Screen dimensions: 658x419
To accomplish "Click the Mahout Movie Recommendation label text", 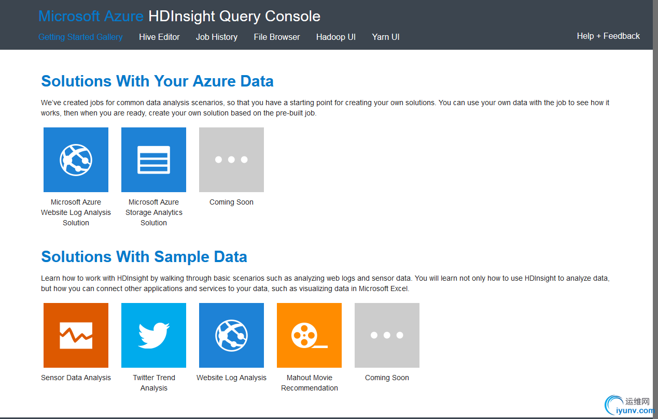I will 310,383.
